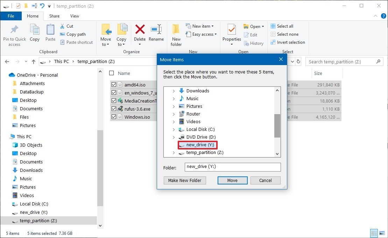The height and width of the screenshot is (238, 388).
Task: Open the File menu tab
Action: [11, 16]
